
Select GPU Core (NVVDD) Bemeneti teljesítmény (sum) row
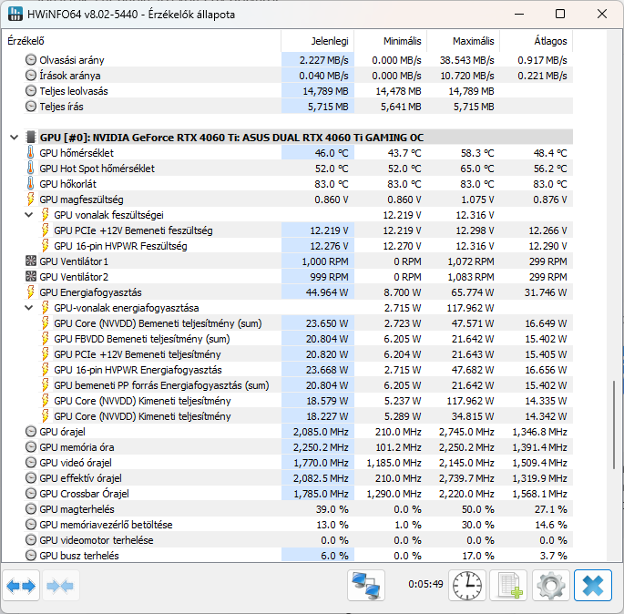[299, 323]
